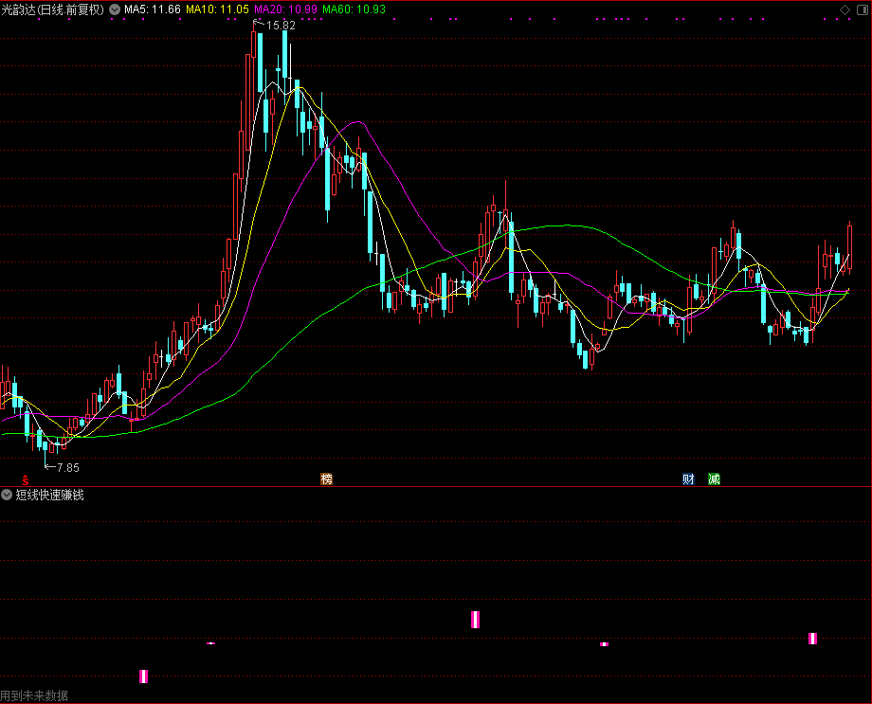Click the 15.82 high price label
This screenshot has width=872, height=704.
pos(281,26)
